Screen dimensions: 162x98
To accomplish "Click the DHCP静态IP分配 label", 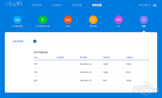I will (43, 26).
